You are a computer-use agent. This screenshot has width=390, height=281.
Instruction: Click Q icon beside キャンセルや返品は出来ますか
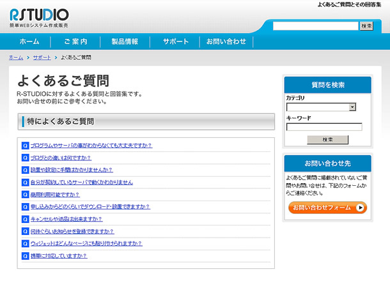tap(25, 219)
